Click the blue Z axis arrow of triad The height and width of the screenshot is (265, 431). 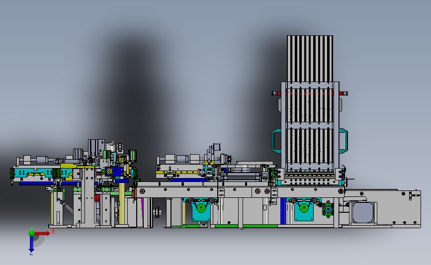(32, 244)
